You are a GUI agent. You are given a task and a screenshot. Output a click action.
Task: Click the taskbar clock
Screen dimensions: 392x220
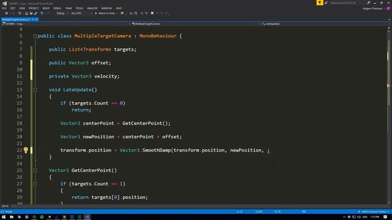(375, 217)
